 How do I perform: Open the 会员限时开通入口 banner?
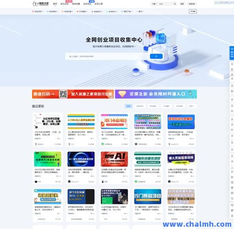coord(156,94)
